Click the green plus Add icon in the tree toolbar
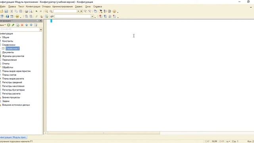 [x=8, y=25]
